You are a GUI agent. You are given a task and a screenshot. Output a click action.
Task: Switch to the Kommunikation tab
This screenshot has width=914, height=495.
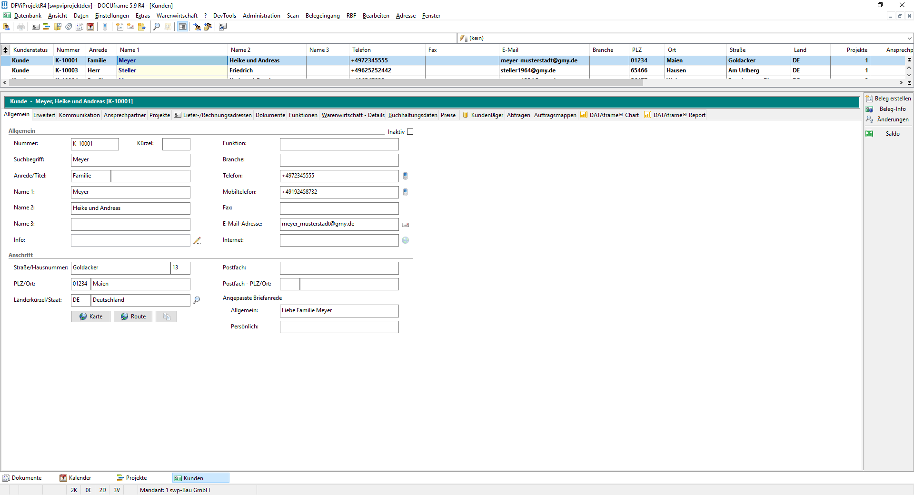point(79,115)
